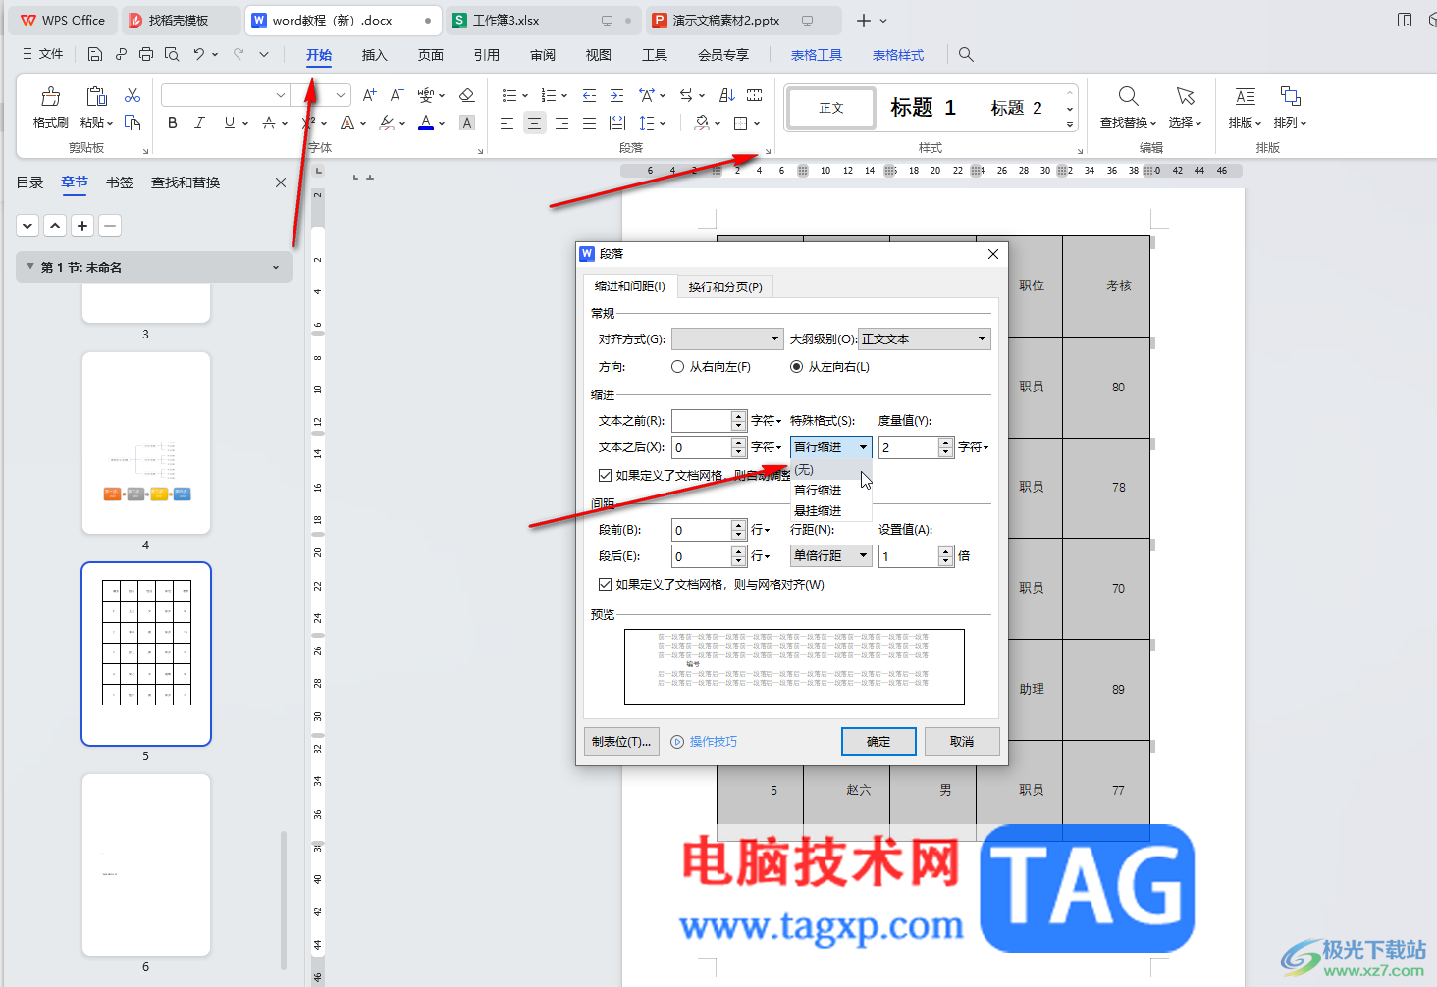The height and width of the screenshot is (987, 1437).
Task: Click the Cut scissors icon
Action: point(133,95)
